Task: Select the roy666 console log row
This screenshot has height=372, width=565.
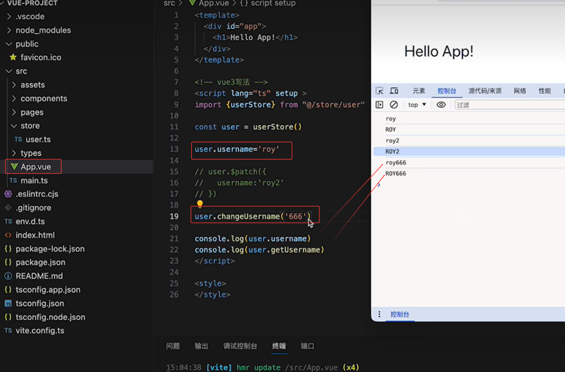Action: pos(469,162)
